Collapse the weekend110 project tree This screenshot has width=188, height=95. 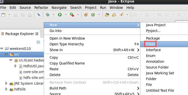pos(2,49)
